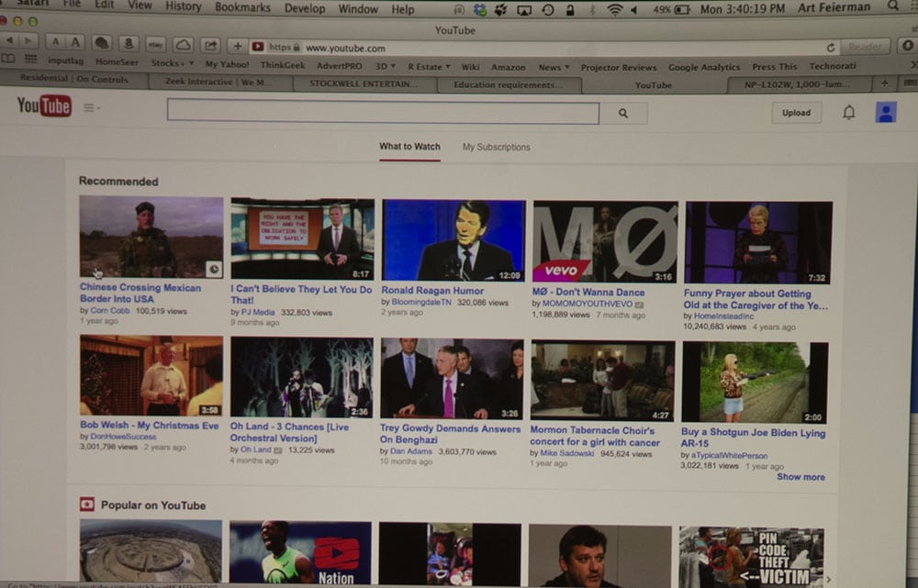918x588 pixels.
Task: Visit PJ Media channel link
Action: (x=258, y=313)
